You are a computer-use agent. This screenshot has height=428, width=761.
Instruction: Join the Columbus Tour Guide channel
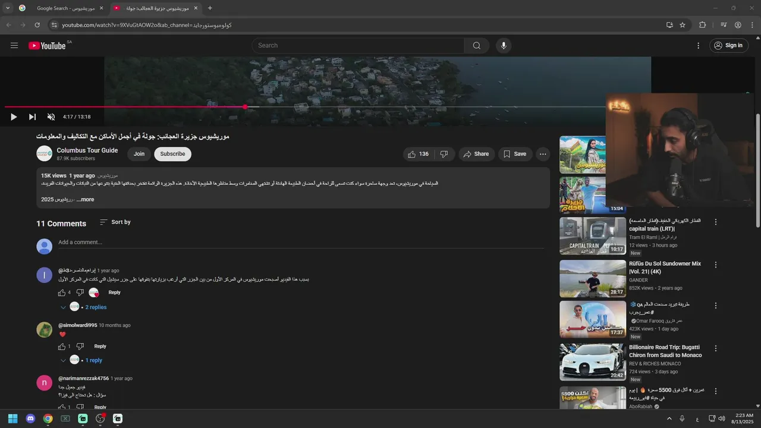(139, 154)
